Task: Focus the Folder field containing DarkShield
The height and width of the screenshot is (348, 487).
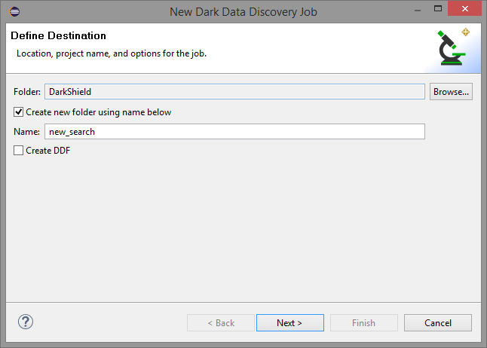Action: (234, 92)
